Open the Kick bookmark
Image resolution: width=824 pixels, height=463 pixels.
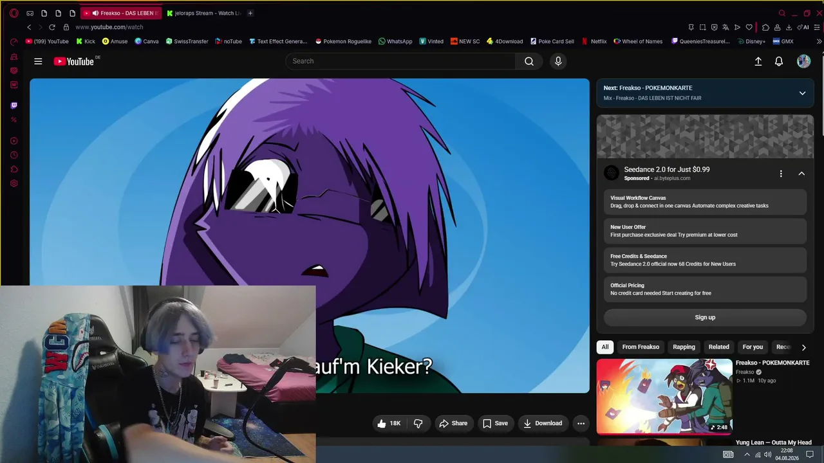86,41
